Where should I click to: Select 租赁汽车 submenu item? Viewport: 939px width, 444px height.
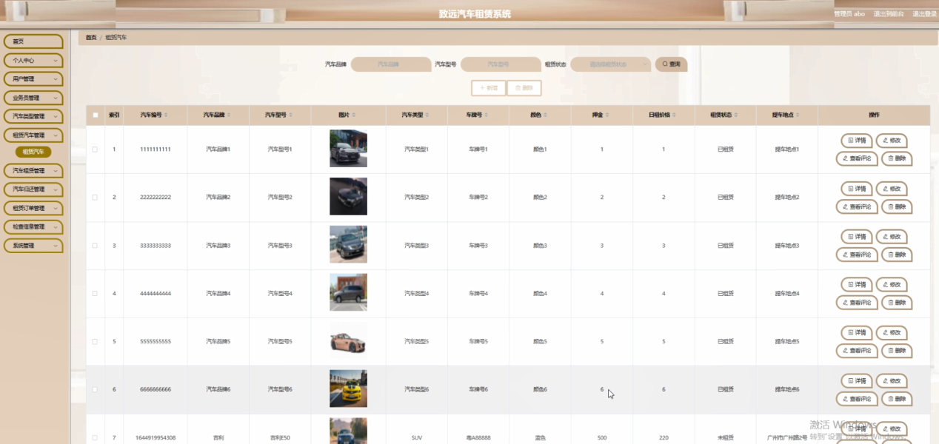33,152
